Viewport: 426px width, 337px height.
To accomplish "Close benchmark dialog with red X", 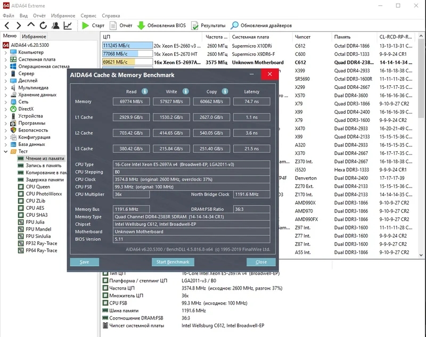I will point(270,74).
